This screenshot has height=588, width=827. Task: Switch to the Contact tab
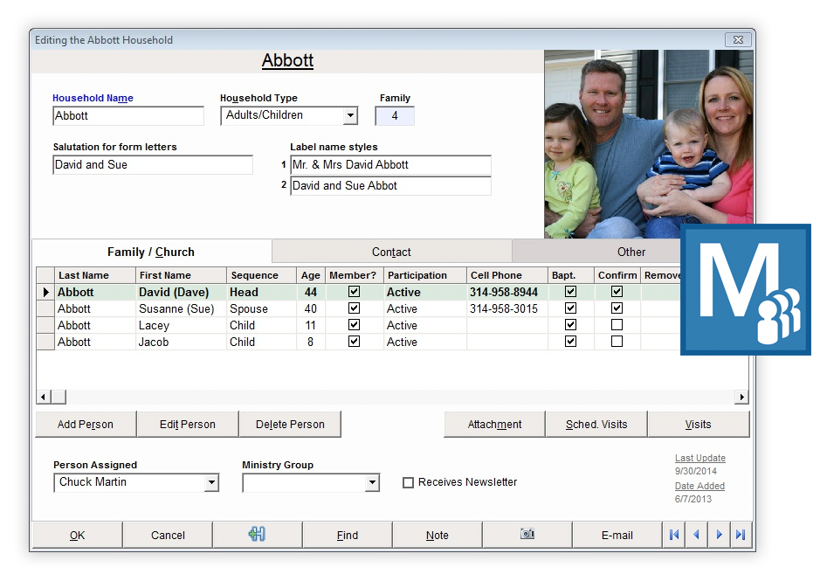tap(391, 252)
